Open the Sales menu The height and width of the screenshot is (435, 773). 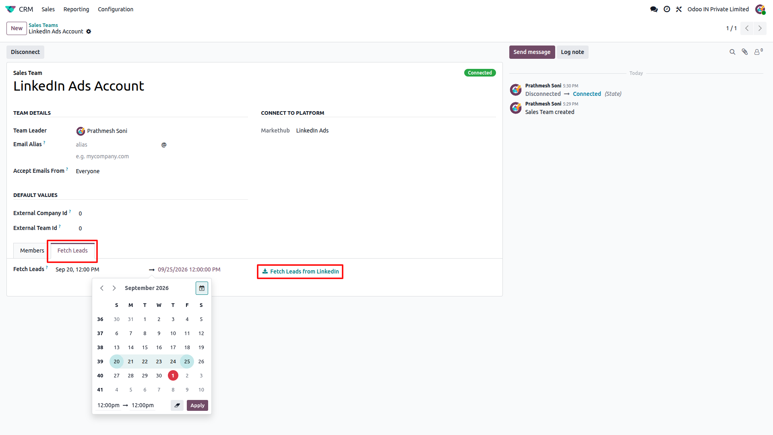pos(48,9)
